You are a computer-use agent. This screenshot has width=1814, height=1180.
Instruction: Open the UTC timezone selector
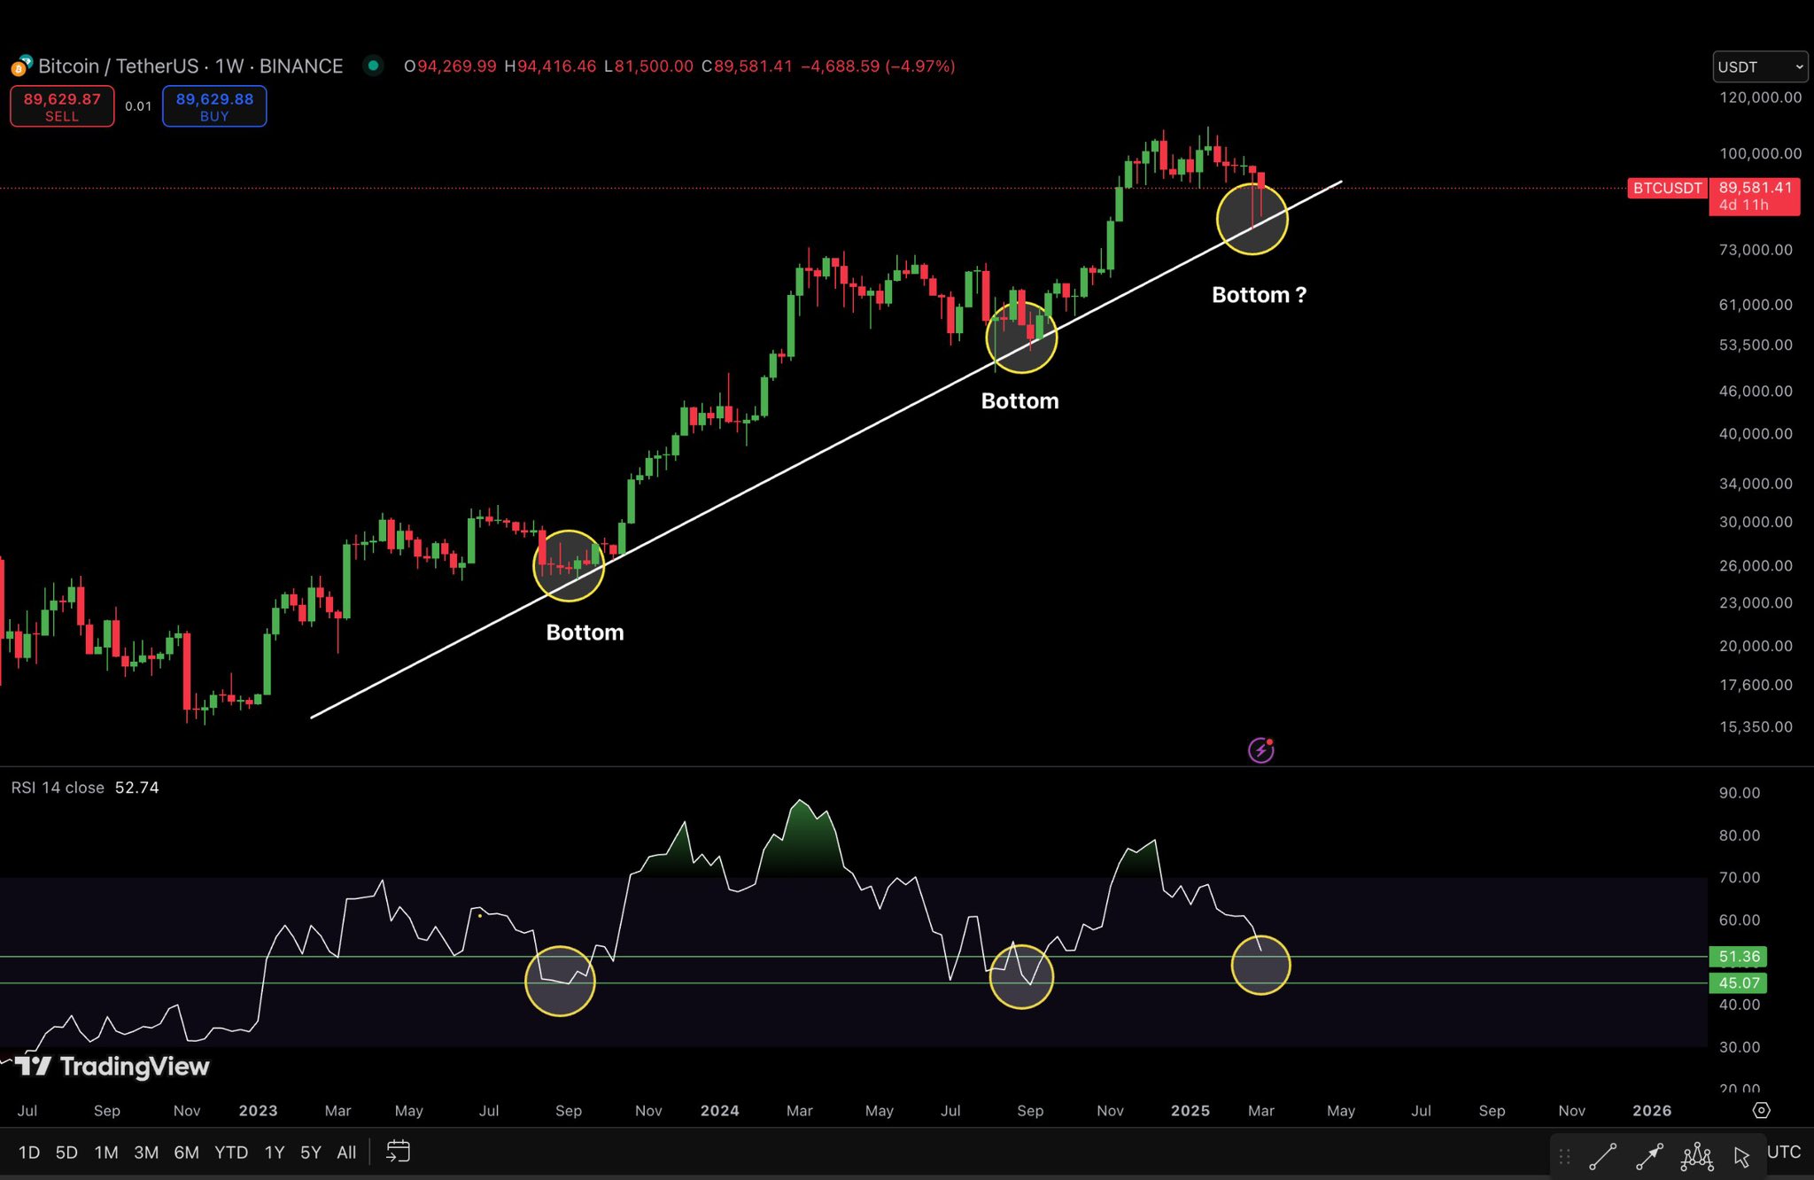tap(1783, 1152)
